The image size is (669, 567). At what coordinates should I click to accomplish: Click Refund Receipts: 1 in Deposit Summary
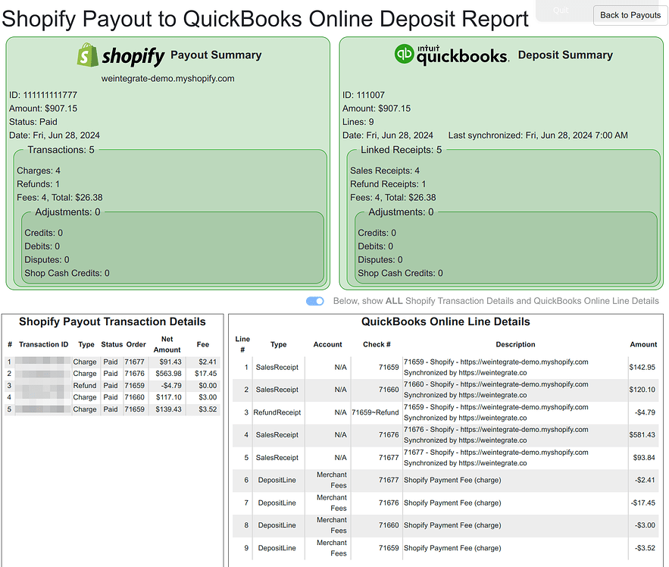(388, 184)
